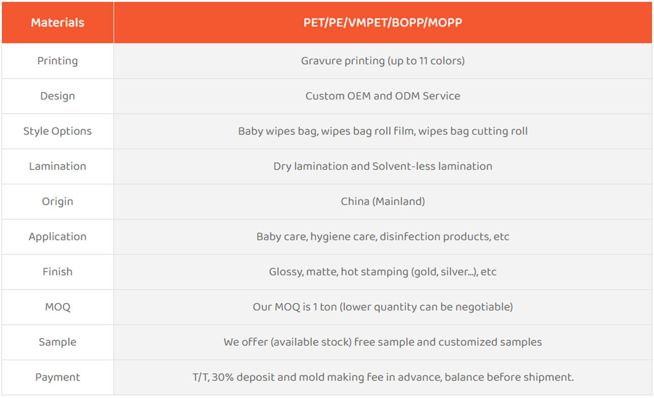
Task: Select the Sample row label
Action: click(57, 342)
